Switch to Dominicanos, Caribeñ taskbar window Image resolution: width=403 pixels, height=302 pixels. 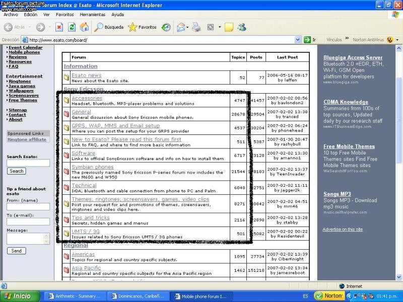[x=139, y=296]
